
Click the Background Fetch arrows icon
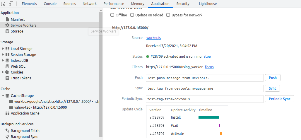pos(7,131)
